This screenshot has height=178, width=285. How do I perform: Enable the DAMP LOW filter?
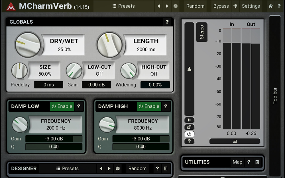[x=62, y=106]
